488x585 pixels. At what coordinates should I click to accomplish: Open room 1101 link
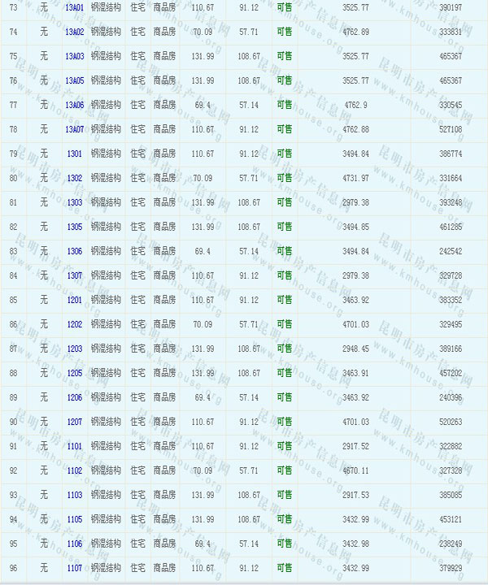74,446
